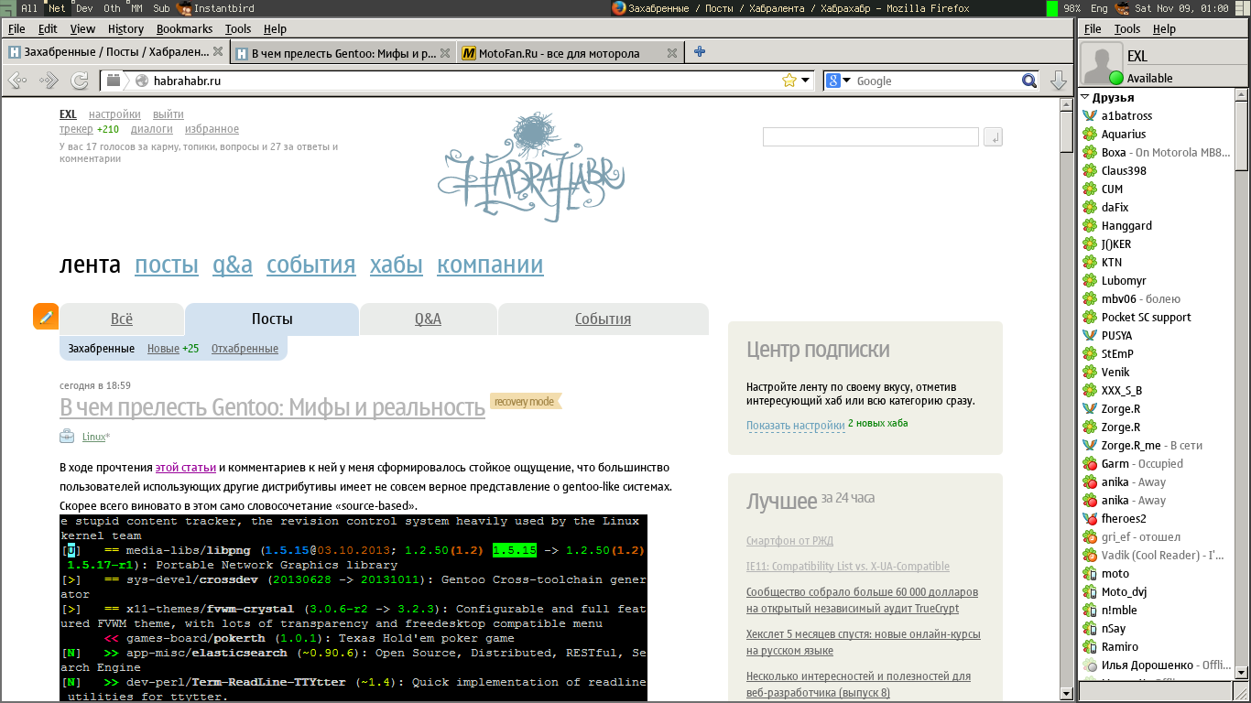Open the Linux hub link

pos(93,438)
